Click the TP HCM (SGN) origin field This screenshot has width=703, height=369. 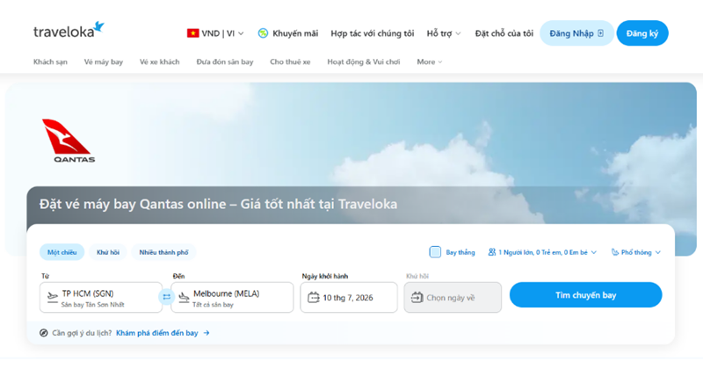[x=101, y=297]
